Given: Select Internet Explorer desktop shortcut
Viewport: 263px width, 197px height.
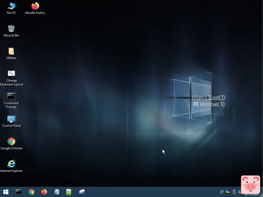Looking at the screenshot, I should pyautogui.click(x=11, y=166).
